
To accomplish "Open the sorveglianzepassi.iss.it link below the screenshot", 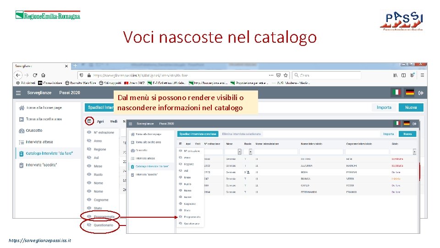I will (40, 240).
